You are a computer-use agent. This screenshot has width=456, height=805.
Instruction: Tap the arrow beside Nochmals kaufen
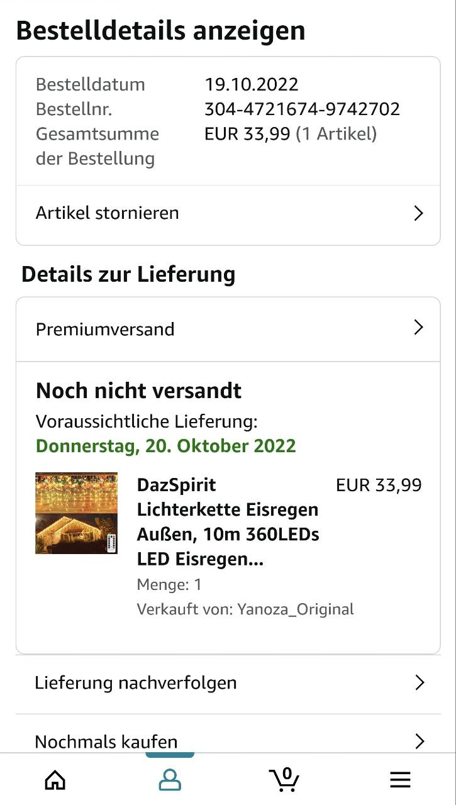tap(420, 741)
